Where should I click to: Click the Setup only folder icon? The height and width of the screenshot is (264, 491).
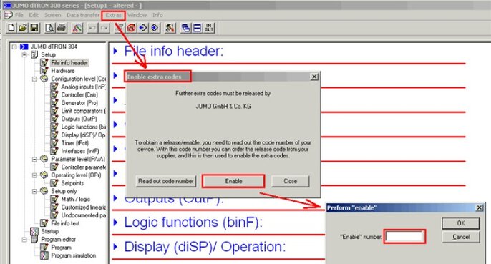[x=44, y=191]
